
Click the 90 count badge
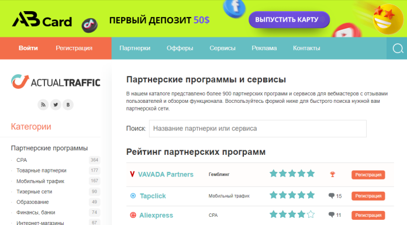tap(94, 192)
